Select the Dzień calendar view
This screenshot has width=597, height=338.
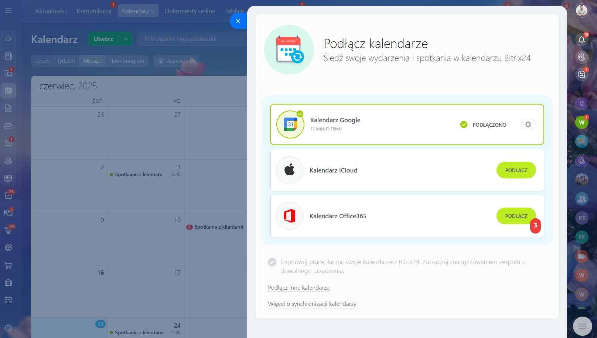click(42, 61)
